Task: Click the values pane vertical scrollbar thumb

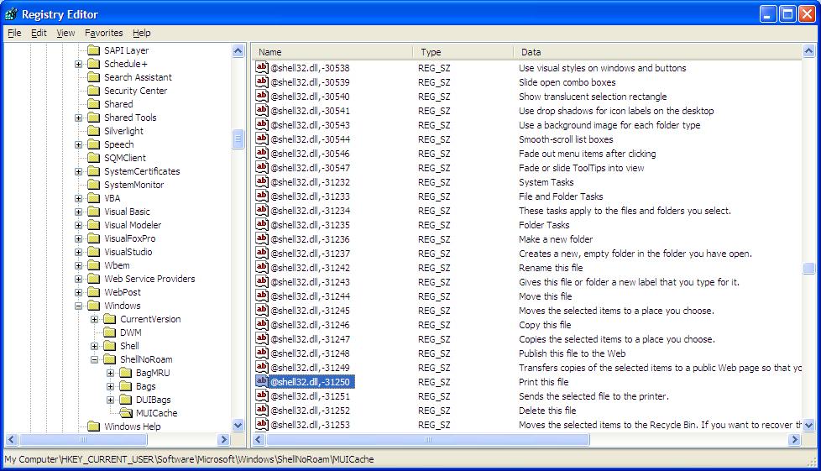Action: coord(808,269)
